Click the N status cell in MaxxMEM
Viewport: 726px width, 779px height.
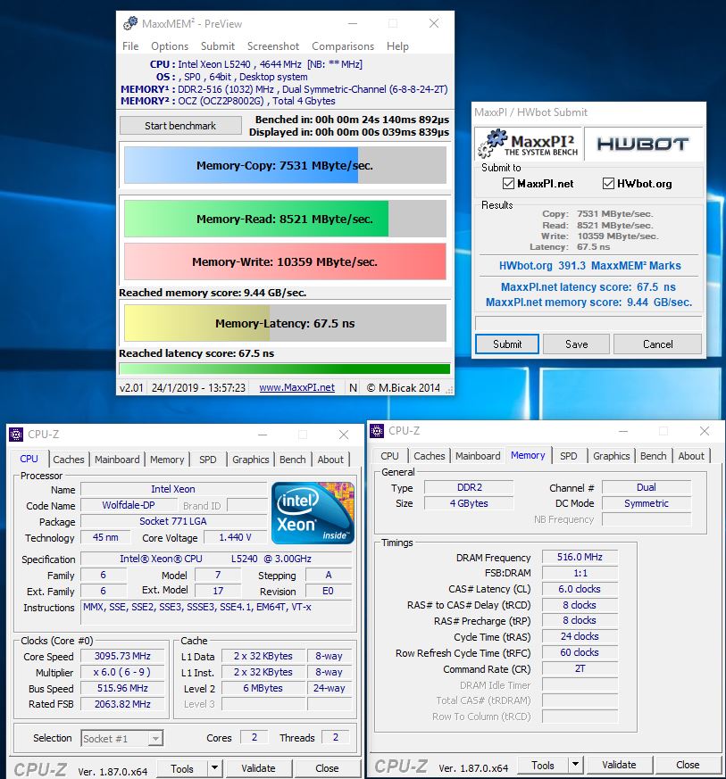353,387
